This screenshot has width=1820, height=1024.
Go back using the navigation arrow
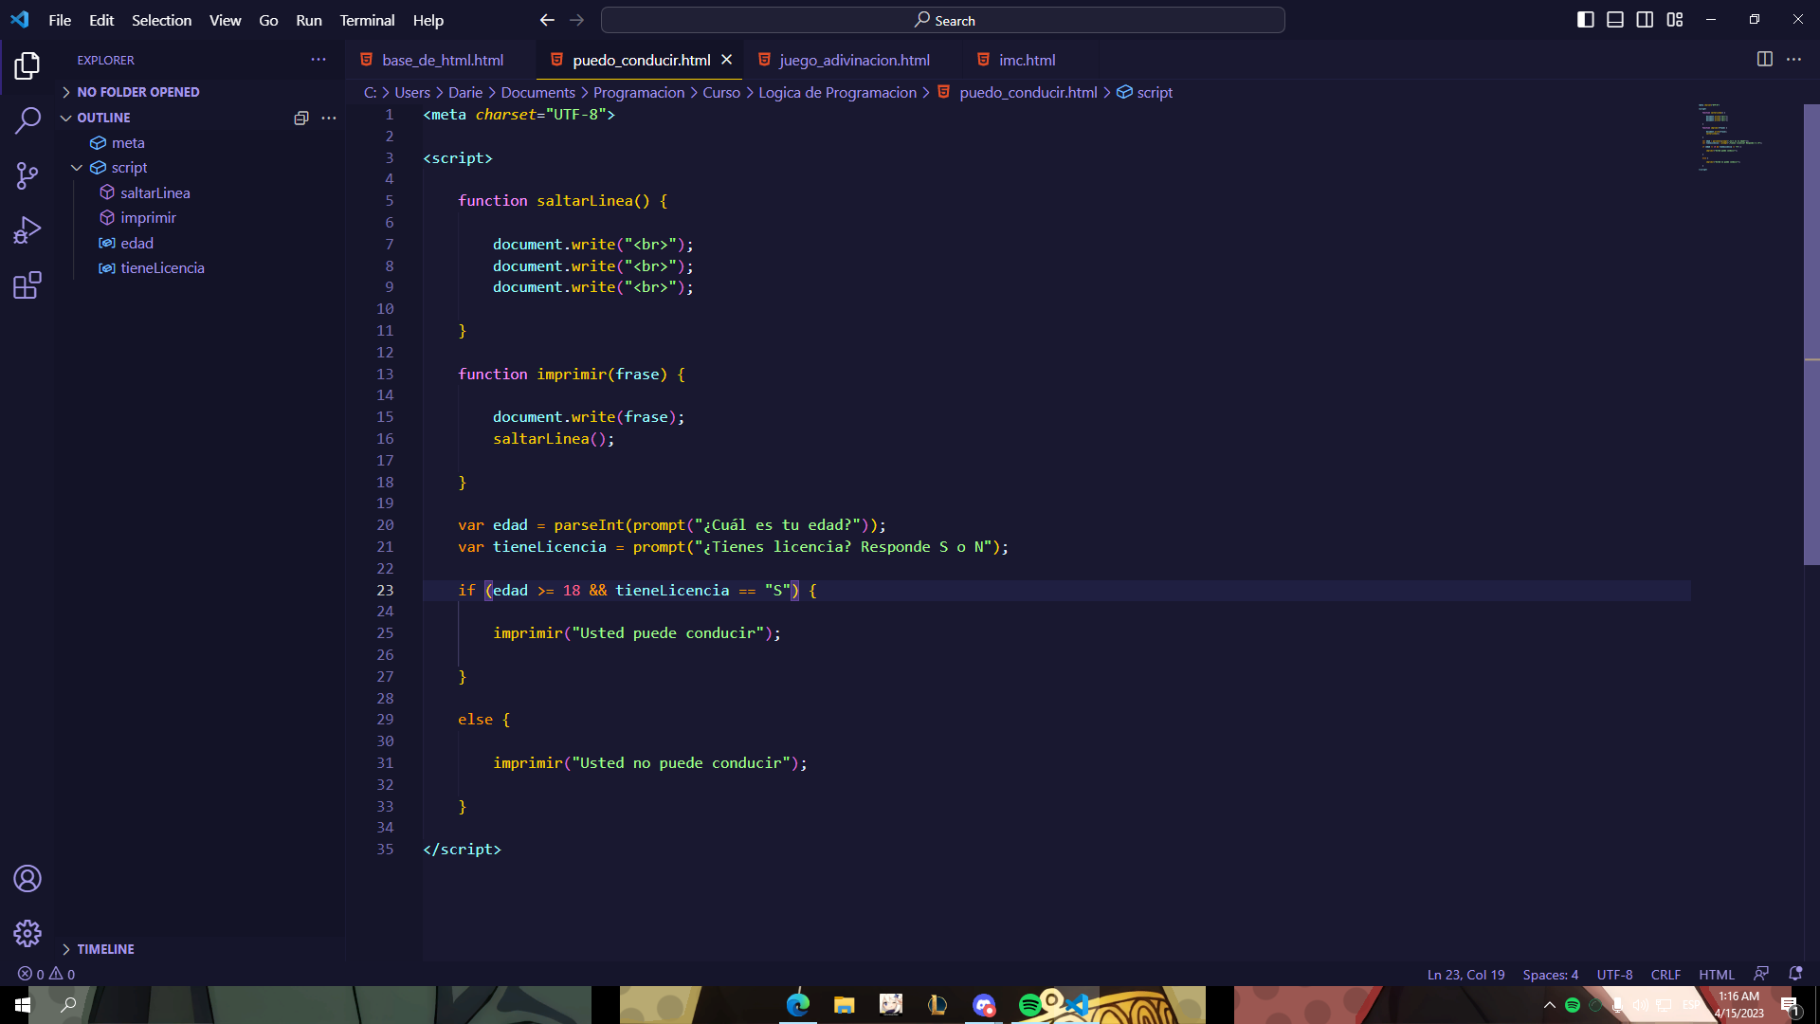[547, 20]
